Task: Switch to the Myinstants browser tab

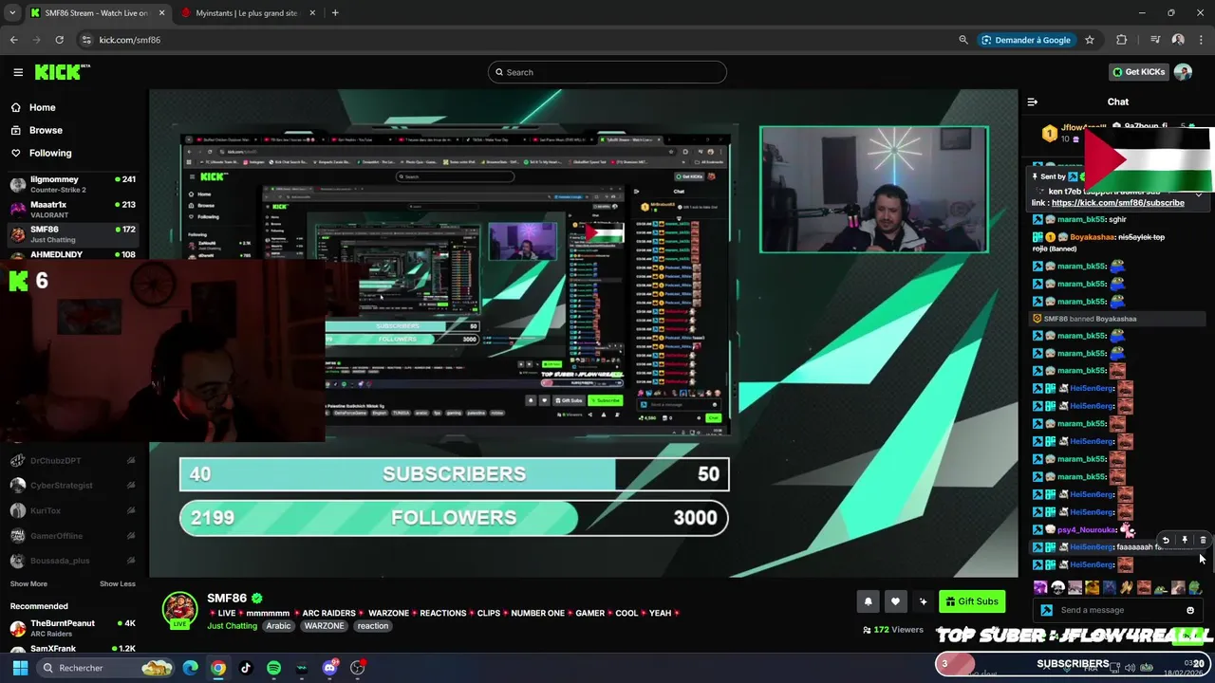Action: point(247,13)
